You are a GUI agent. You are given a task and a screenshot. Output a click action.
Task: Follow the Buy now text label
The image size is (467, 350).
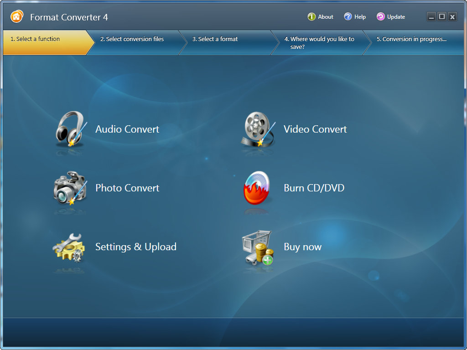coord(303,247)
